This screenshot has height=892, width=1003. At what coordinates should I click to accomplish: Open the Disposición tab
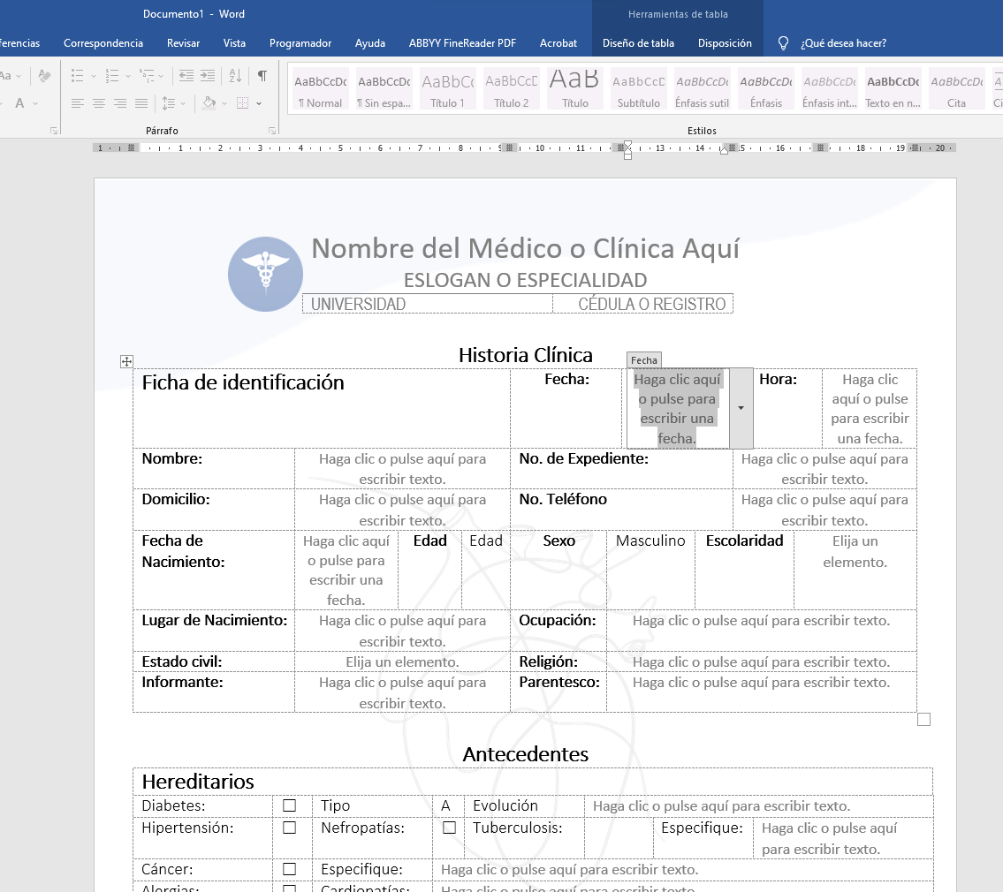click(725, 43)
